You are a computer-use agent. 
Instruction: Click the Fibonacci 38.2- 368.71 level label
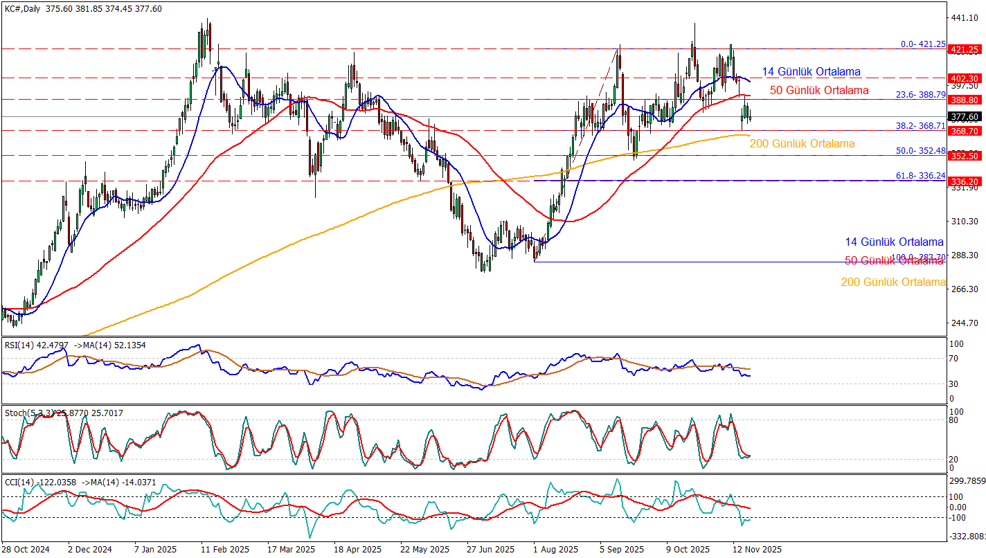pos(920,126)
